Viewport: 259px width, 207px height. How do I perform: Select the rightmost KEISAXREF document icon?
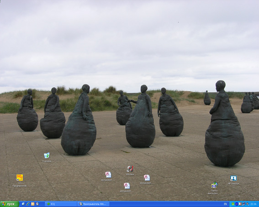(147, 180)
